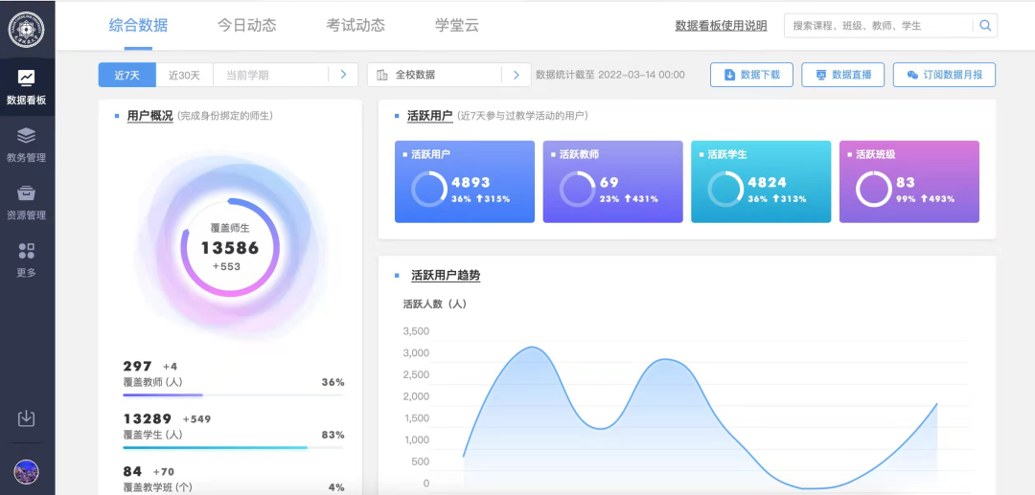Open the user avatar at sidebar bottom
This screenshot has height=495, width=1035.
[27, 472]
